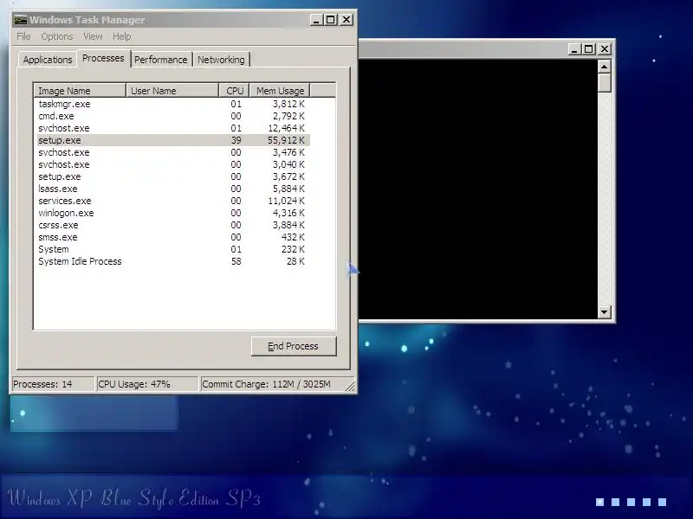Select the Processes tab
This screenshot has width=693, height=519.
click(x=103, y=58)
